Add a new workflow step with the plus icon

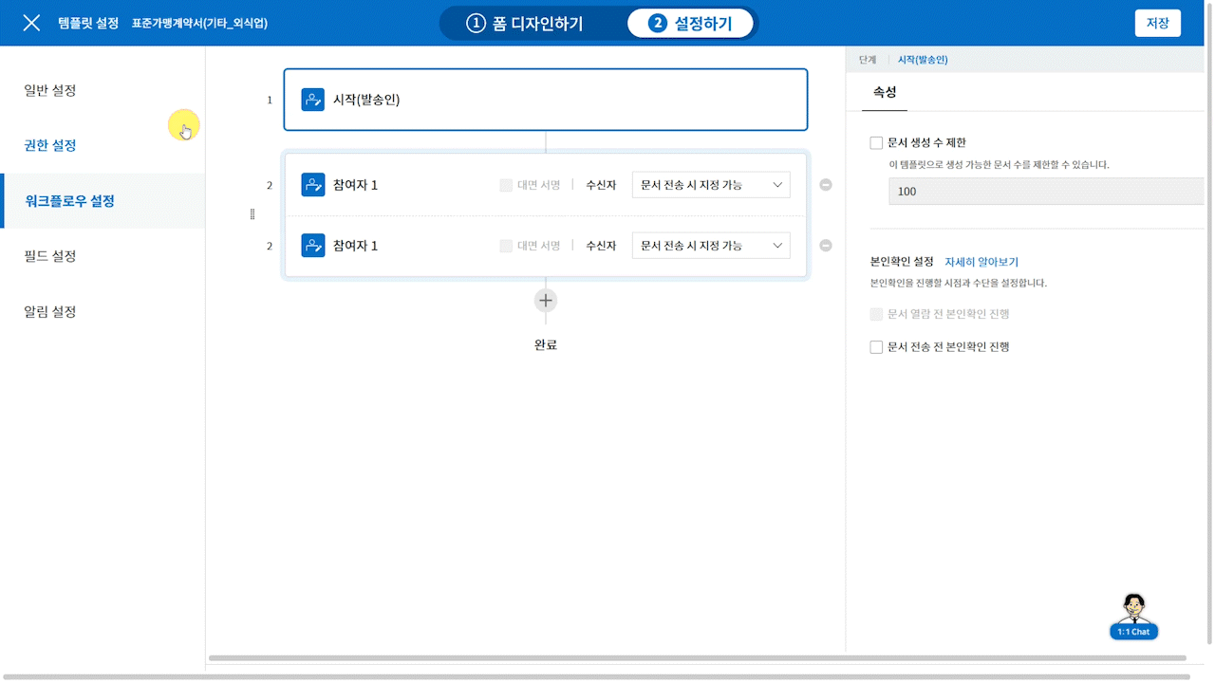(x=546, y=301)
